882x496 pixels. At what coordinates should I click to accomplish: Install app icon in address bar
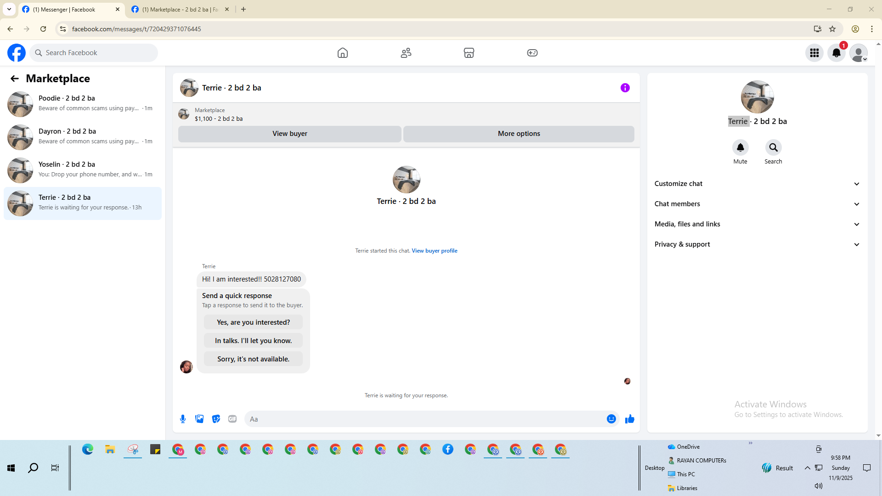[818, 29]
